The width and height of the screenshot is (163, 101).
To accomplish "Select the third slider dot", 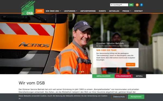I will pos(83,72).
